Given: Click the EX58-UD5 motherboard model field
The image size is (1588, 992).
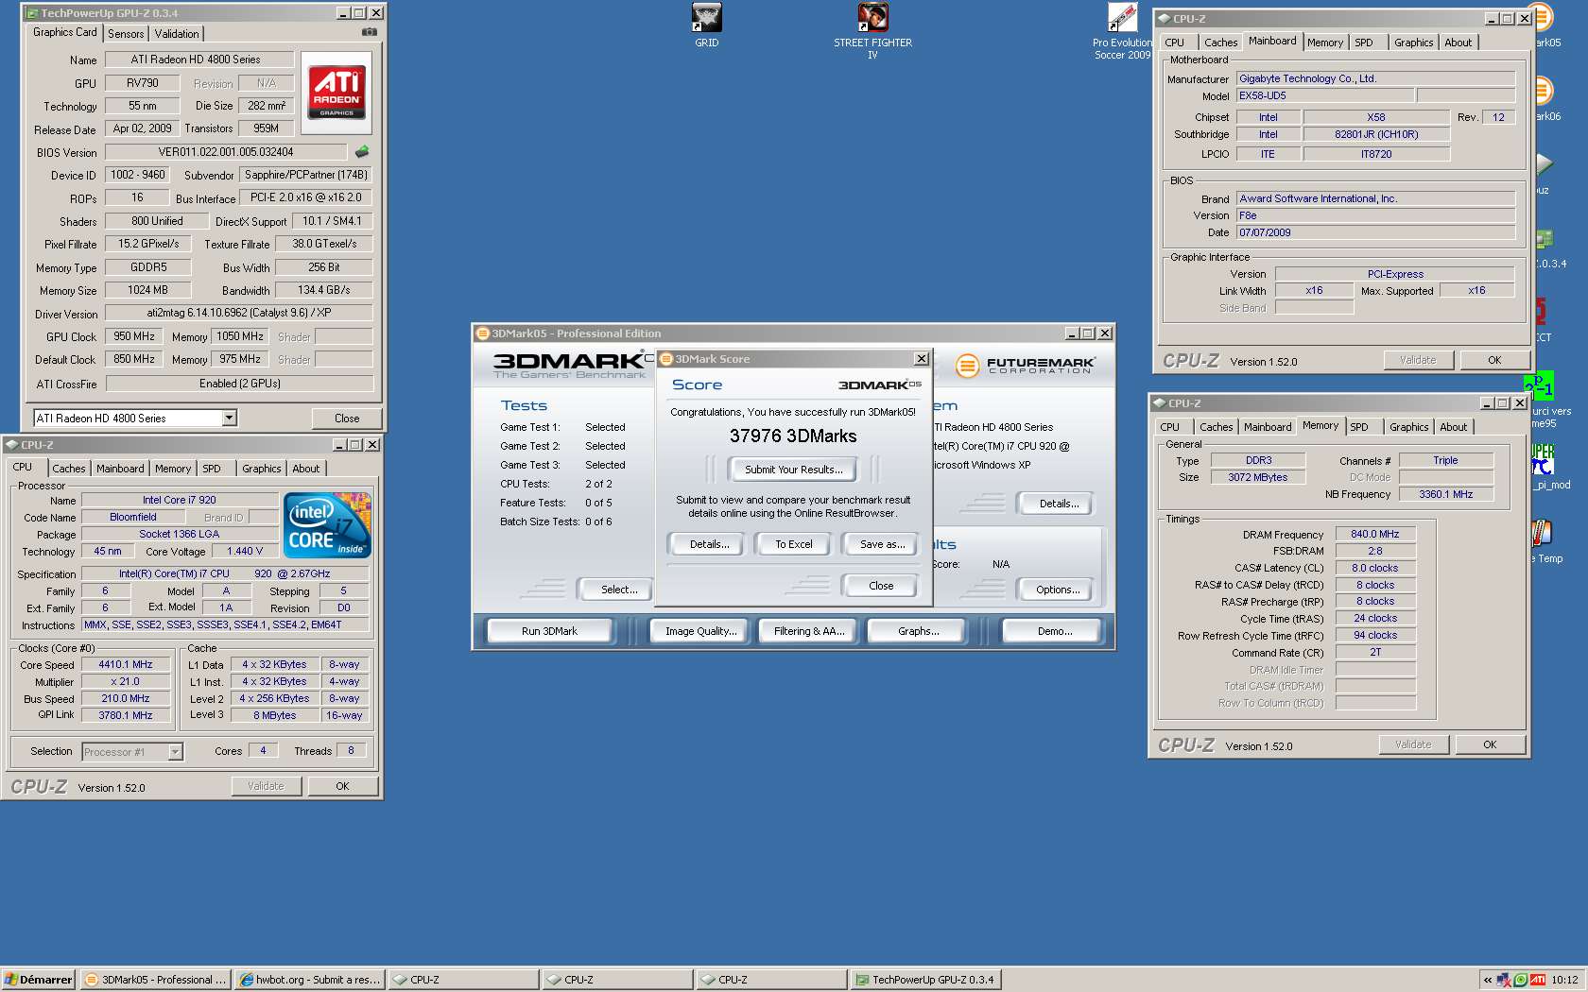Looking at the screenshot, I should click(1324, 95).
